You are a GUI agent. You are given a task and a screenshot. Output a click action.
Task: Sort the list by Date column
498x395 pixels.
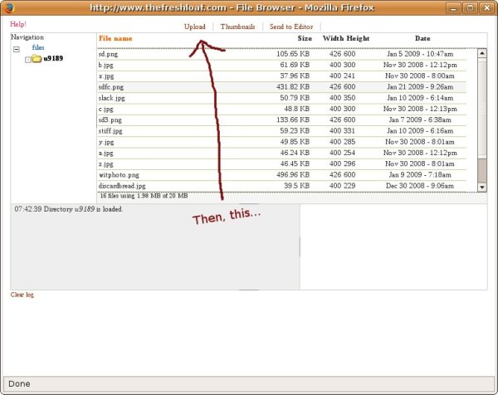click(x=422, y=39)
